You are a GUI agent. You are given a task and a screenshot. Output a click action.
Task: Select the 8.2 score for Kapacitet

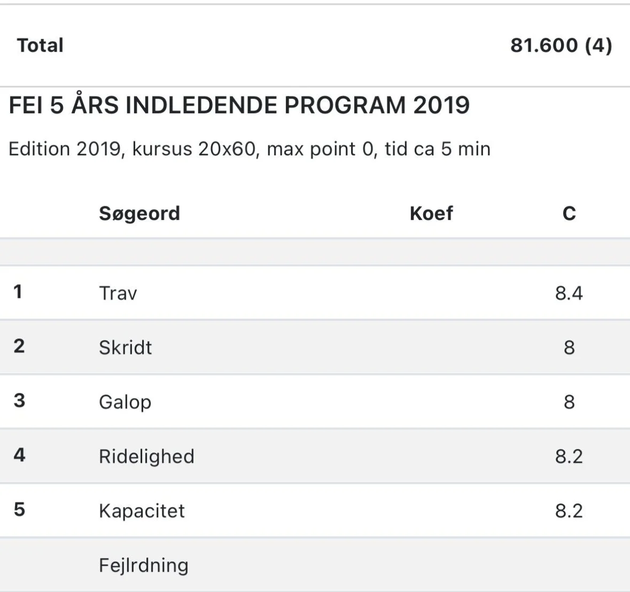[x=569, y=511]
